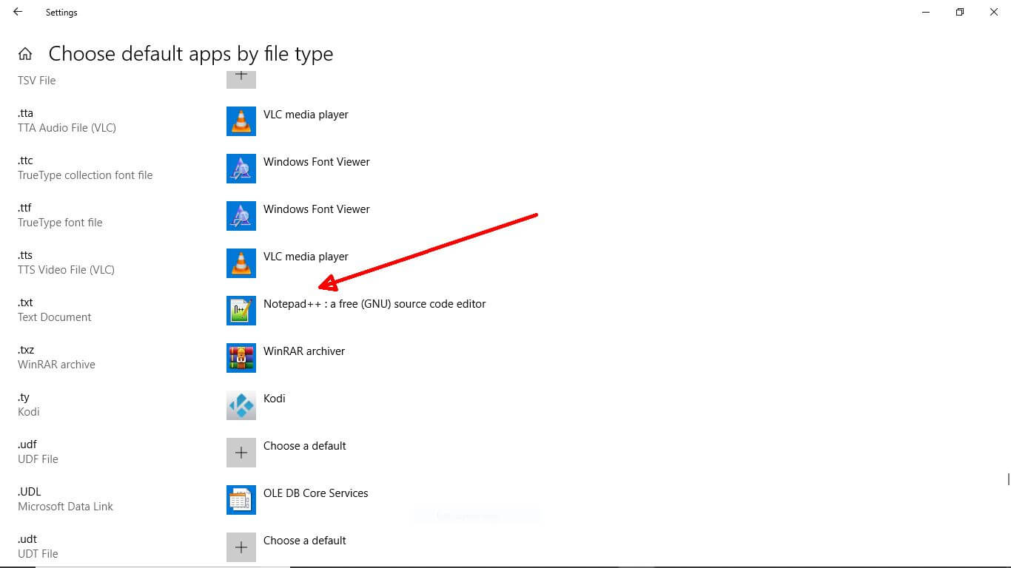The image size is (1011, 568).
Task: Click VLC cone icon for .tts
Action: 241,263
